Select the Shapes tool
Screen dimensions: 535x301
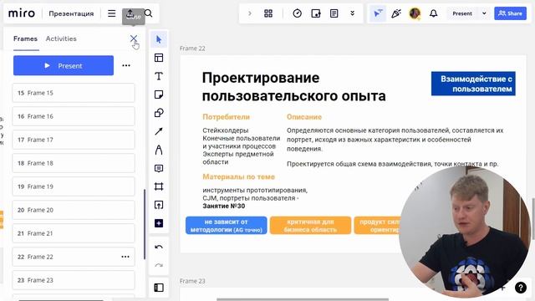(159, 113)
